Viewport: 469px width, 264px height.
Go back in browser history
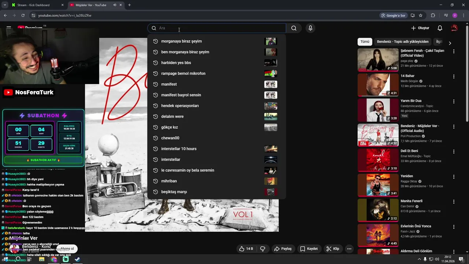point(5,15)
